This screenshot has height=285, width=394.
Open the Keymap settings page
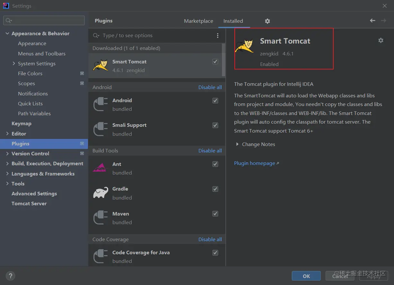pos(22,124)
